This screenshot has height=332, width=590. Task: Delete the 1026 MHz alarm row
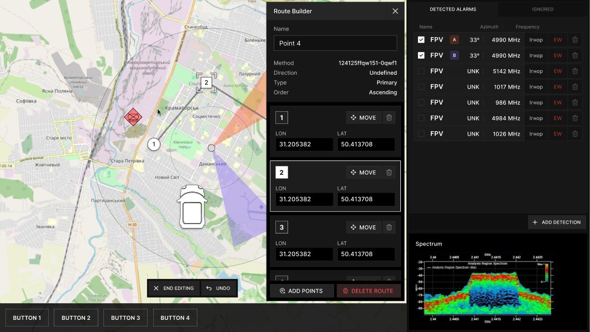click(x=575, y=133)
